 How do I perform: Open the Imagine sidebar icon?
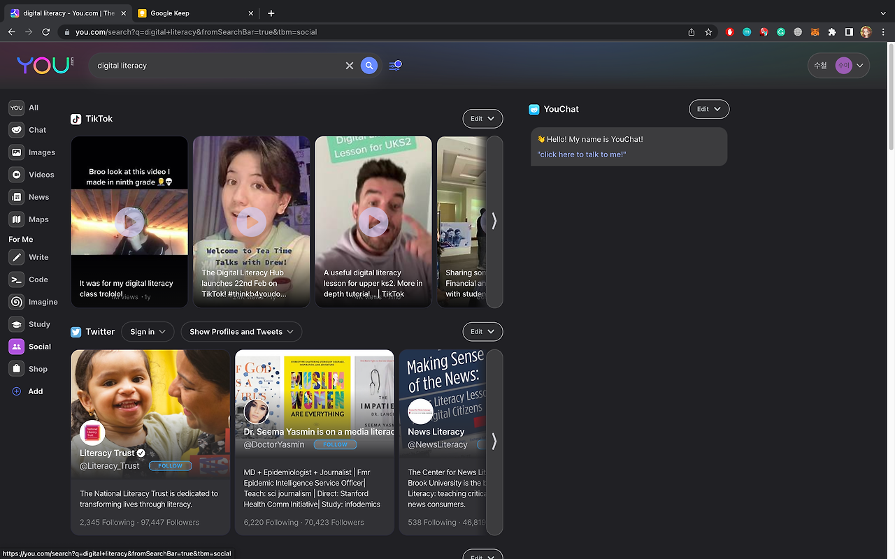coord(16,302)
